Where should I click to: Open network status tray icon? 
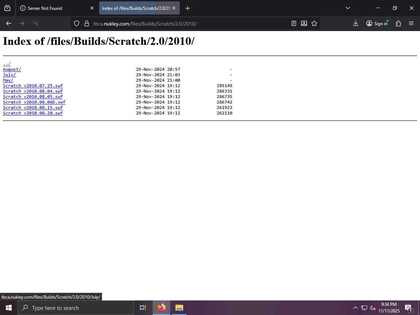[364, 308]
